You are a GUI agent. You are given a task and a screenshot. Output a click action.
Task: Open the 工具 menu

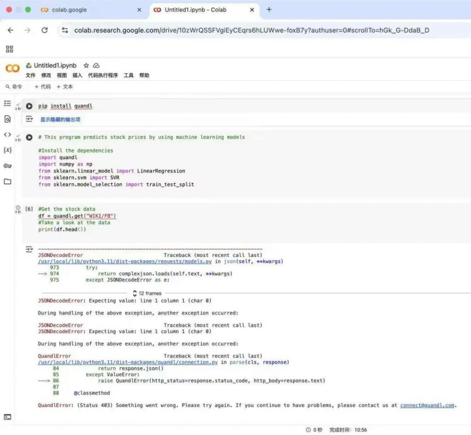pyautogui.click(x=129, y=75)
